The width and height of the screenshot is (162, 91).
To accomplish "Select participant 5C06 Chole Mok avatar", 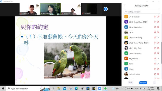I will pos(126,53).
